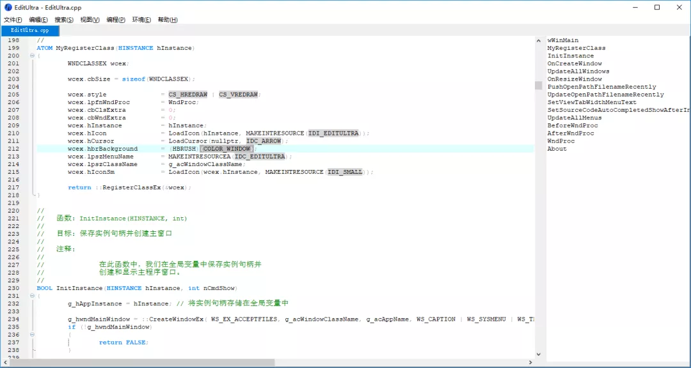This screenshot has height=368, width=691.
Task: Select PushOpenPathFilenameRecently in the function list
Action: [601, 86]
